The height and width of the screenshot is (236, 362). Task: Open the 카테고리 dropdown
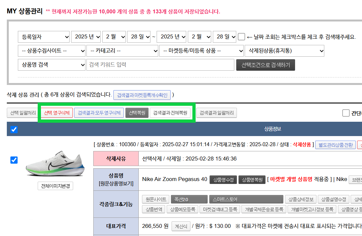122,51
